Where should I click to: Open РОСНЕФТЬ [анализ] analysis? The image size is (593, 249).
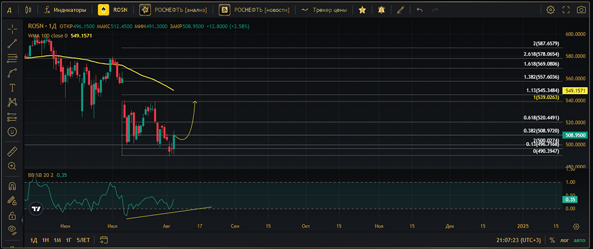173,10
